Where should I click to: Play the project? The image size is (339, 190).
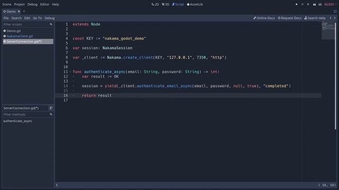tap(297, 4)
